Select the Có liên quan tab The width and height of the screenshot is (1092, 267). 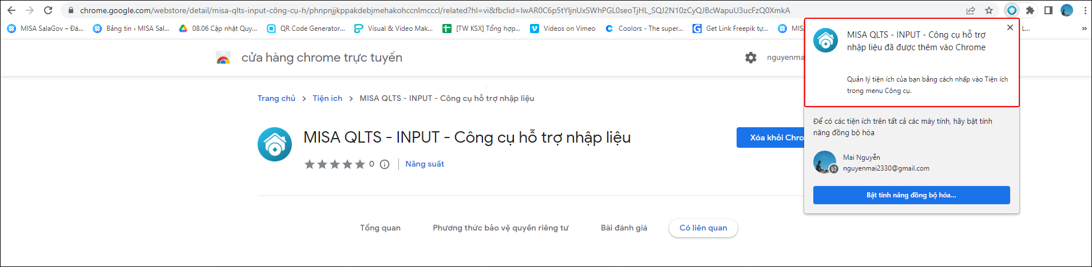click(x=703, y=228)
